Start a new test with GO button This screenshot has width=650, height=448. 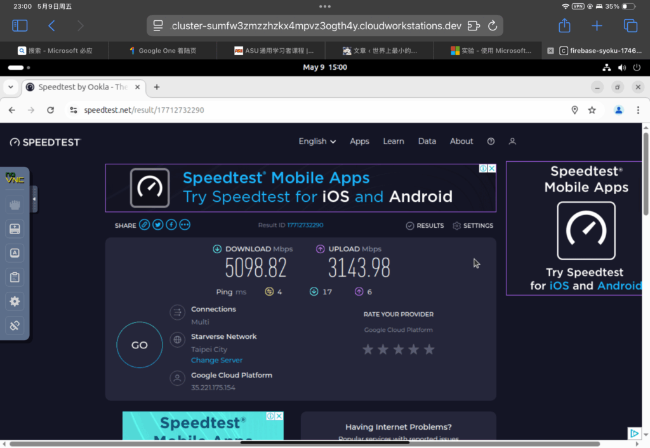point(139,345)
